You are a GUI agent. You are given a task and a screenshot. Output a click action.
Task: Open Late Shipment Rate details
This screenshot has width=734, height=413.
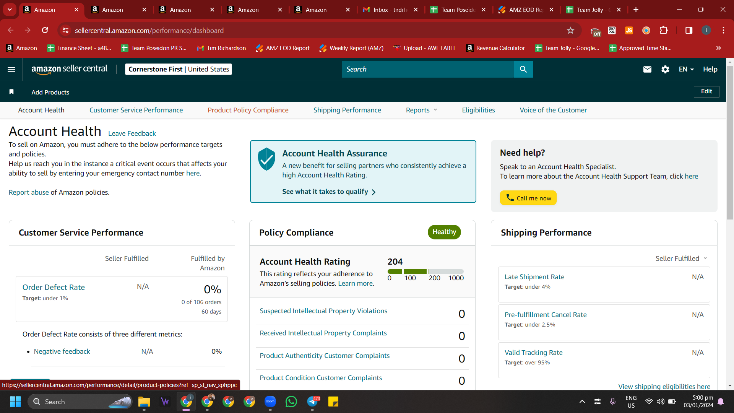534,277
